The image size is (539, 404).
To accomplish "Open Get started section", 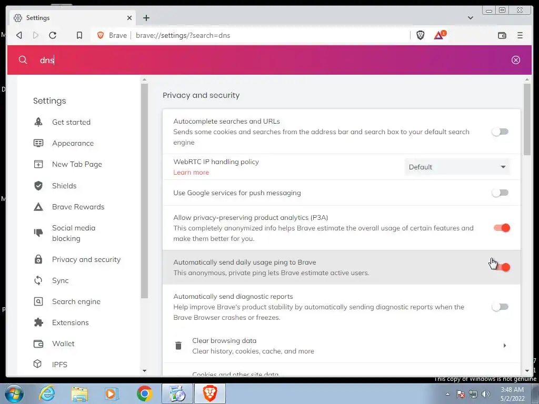I will pos(71,122).
